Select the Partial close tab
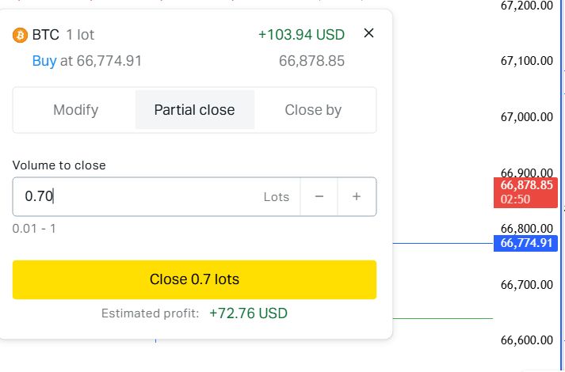Image resolution: width=565 pixels, height=372 pixels. 194,110
